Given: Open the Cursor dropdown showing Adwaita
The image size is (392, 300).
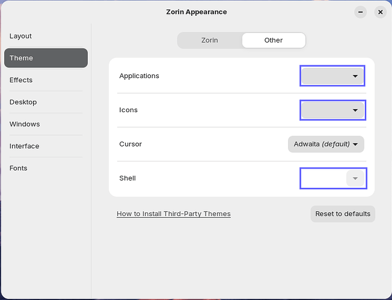Looking at the screenshot, I should point(326,144).
